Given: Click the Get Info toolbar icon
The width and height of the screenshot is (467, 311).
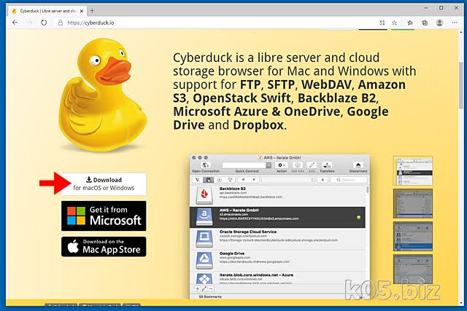Looking at the screenshot, I should click(298, 165).
